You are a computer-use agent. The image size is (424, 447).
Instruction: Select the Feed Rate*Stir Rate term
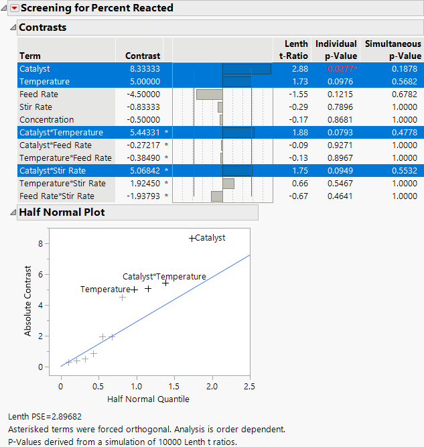pyautogui.click(x=57, y=196)
